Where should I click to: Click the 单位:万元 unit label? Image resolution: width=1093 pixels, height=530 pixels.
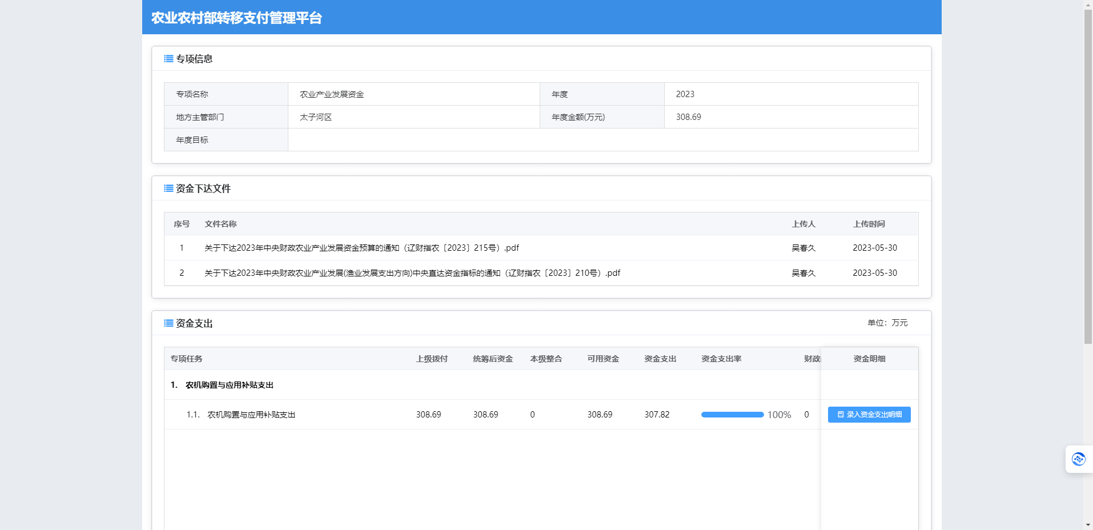tap(887, 323)
